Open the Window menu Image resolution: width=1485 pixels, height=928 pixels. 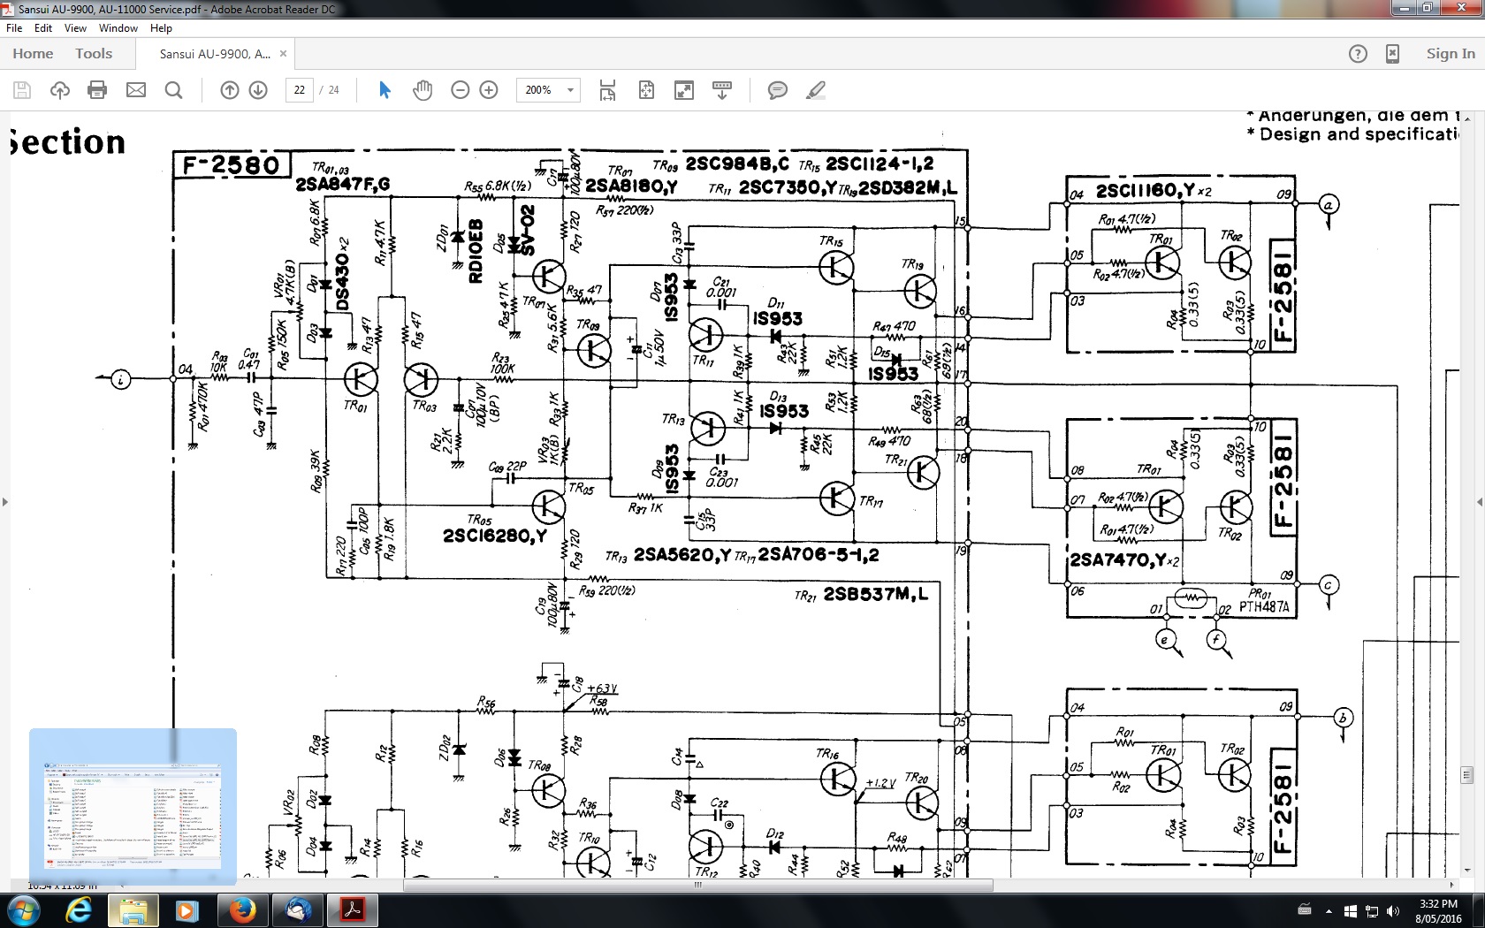[118, 28]
